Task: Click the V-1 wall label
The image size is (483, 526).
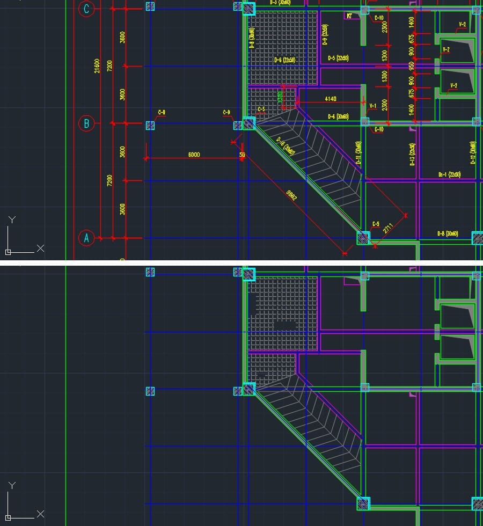Action: pos(372,106)
